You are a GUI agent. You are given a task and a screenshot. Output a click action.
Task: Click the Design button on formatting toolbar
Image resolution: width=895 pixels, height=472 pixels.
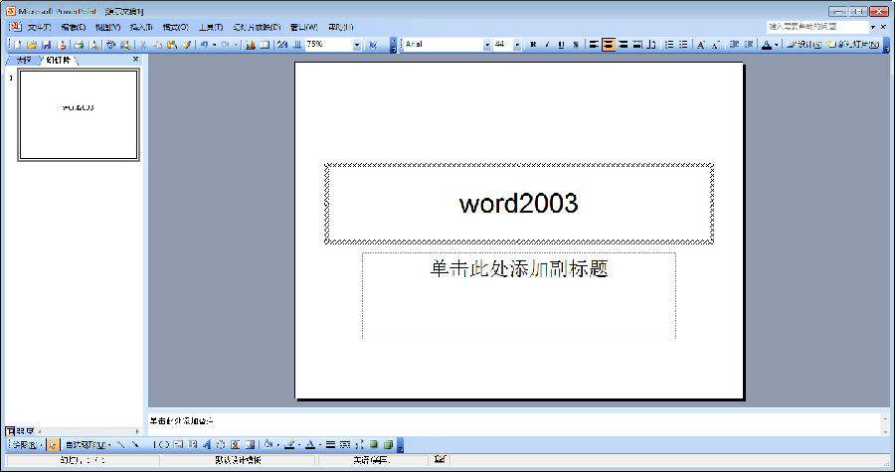pos(805,45)
